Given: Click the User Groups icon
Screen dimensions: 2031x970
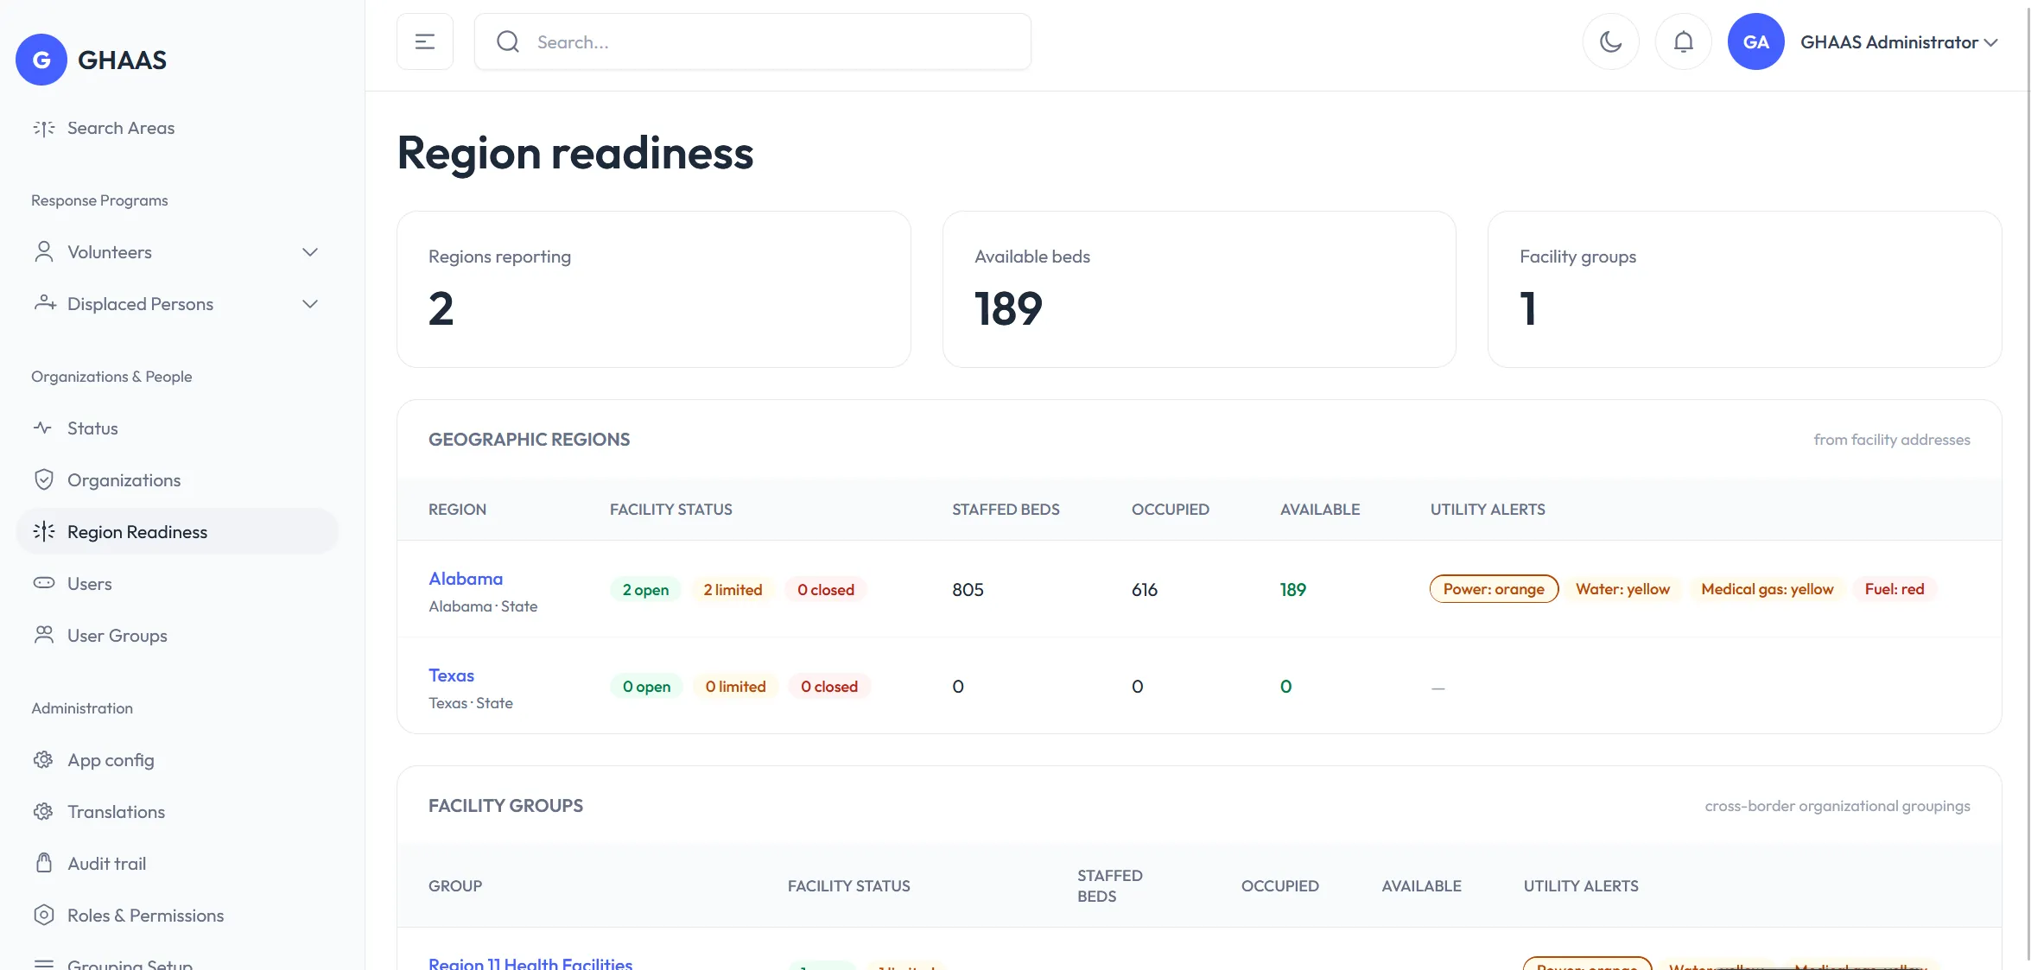Looking at the screenshot, I should (x=44, y=635).
